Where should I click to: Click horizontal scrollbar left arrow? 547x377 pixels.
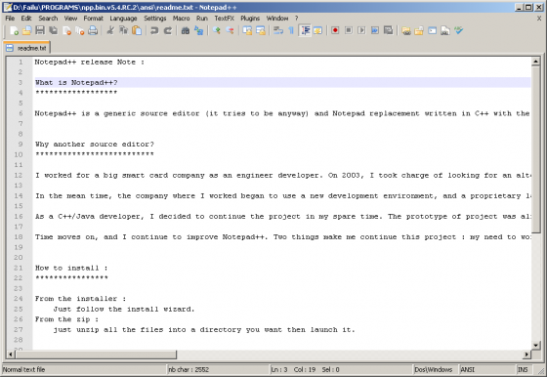pos(11,355)
